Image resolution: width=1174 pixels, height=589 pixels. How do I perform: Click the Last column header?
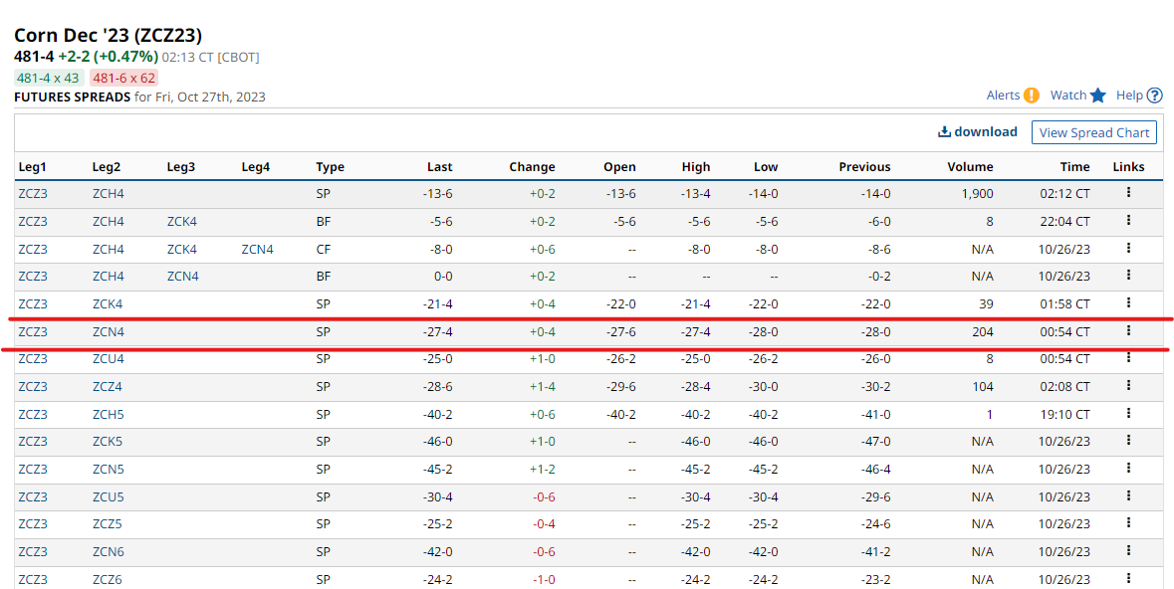(439, 167)
